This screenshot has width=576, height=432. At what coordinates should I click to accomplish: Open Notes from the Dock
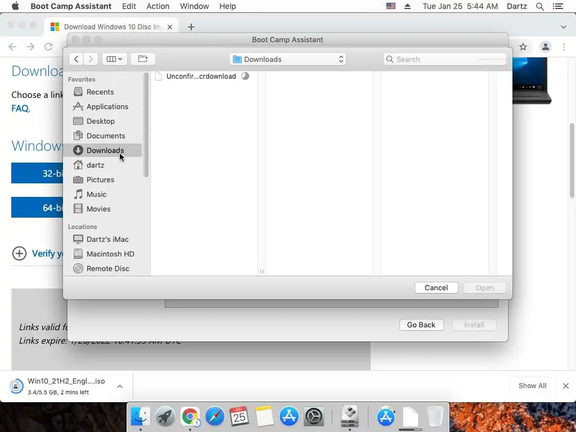tap(264, 416)
